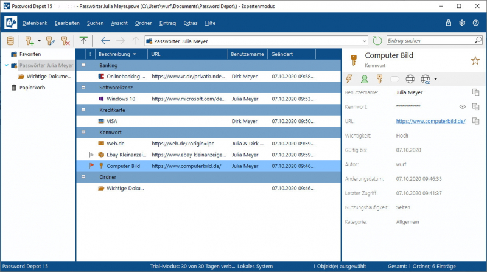Image resolution: width=487 pixels, height=272 pixels.
Task: Toggle favorite star for Computer Bild
Action: [475, 60]
